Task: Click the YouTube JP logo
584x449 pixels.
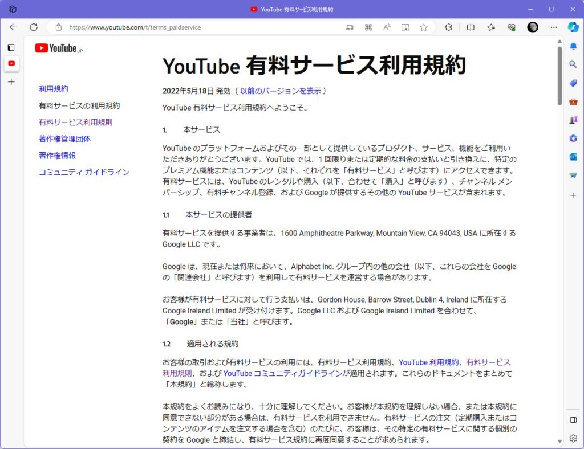Action: 59,48
